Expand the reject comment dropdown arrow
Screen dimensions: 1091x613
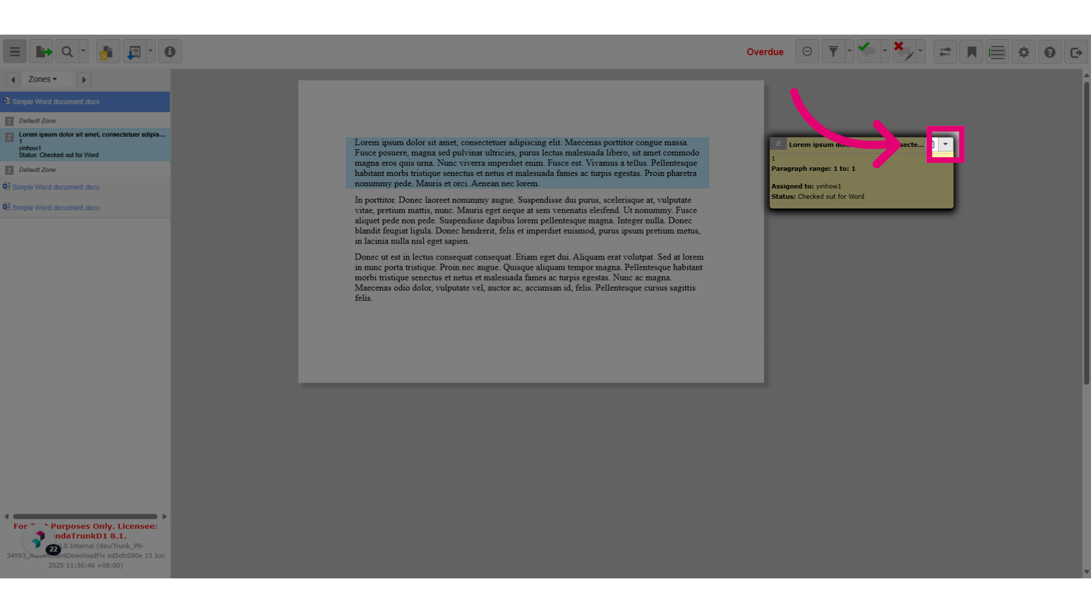click(920, 52)
